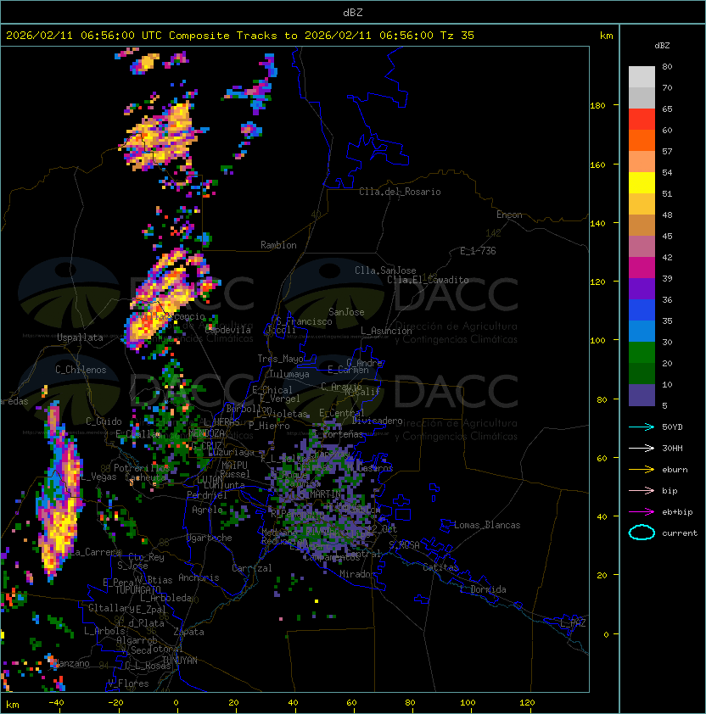Viewport: 706px width, 714px height.
Task: Click the 'Catitas' place label
Action: pyautogui.click(x=440, y=567)
